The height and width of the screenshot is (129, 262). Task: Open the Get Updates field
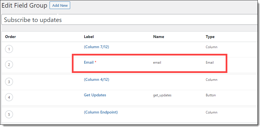pos(95,95)
